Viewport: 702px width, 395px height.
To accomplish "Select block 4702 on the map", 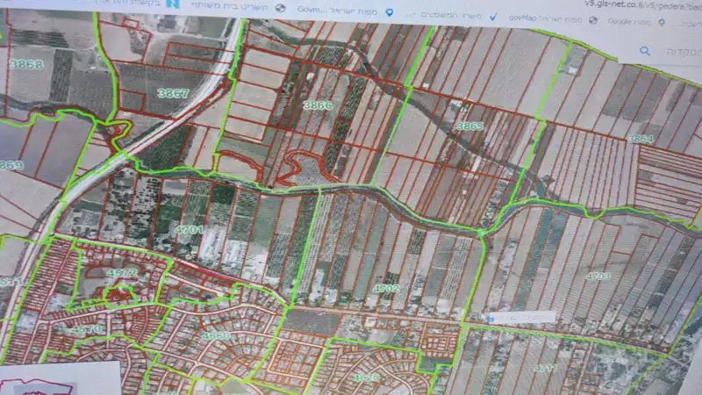I will click(386, 287).
